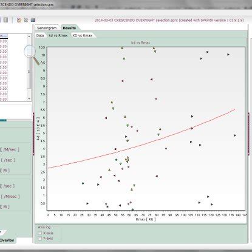Open the Sensorgram tab
The height and width of the screenshot is (252, 252).
coord(47,28)
